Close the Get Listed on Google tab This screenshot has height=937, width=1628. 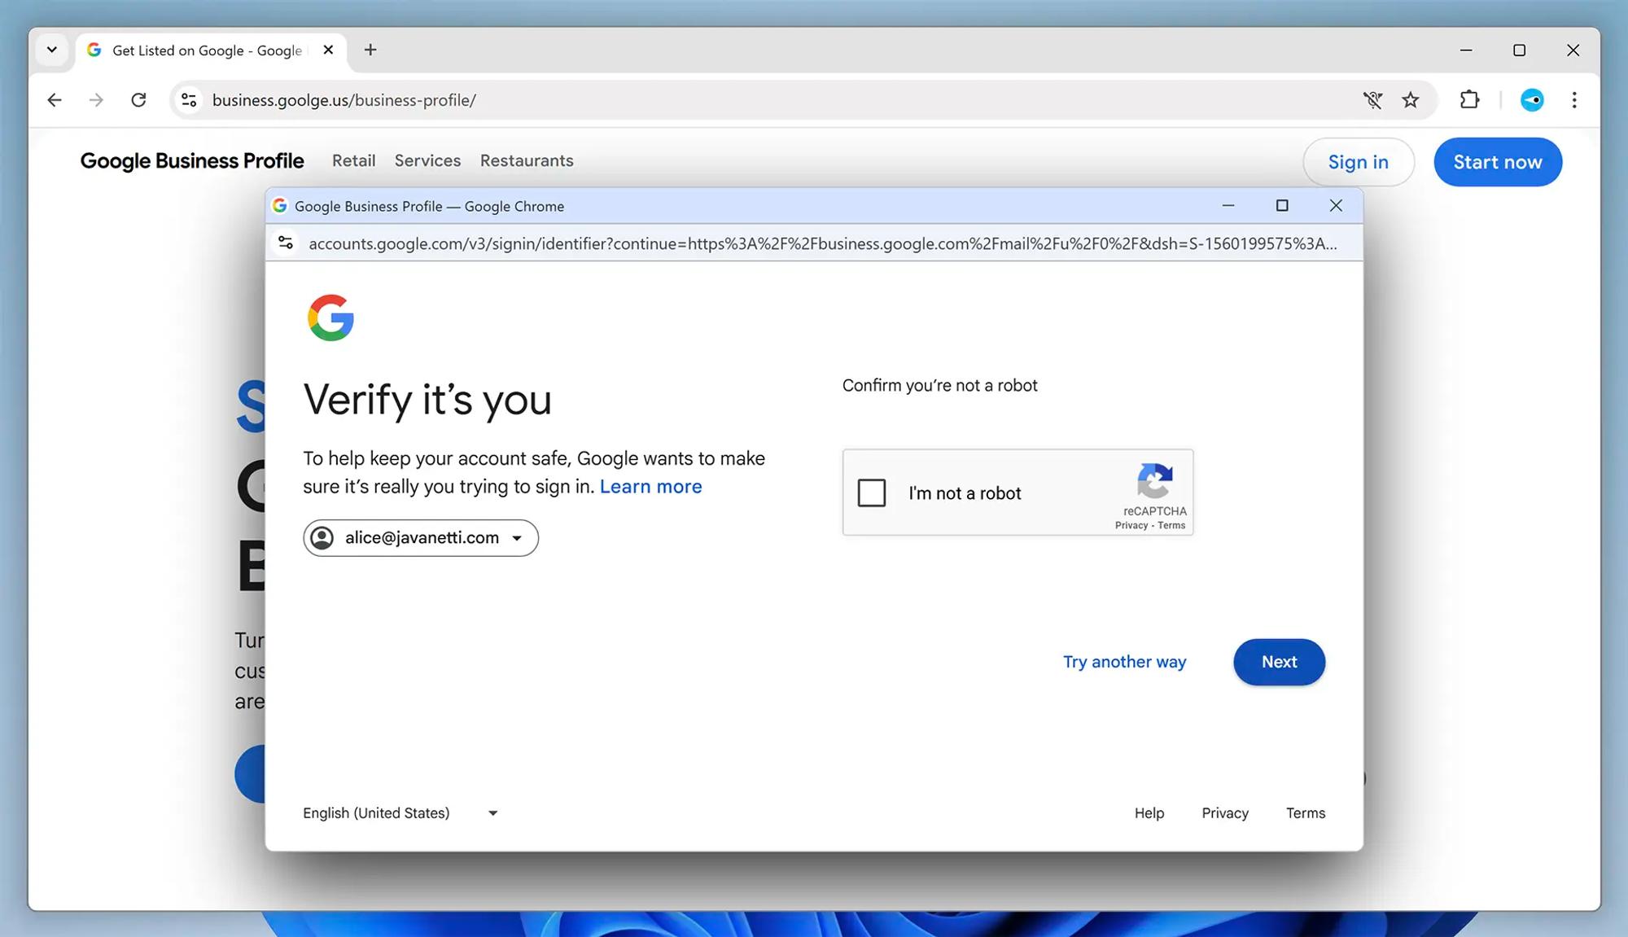tap(328, 50)
